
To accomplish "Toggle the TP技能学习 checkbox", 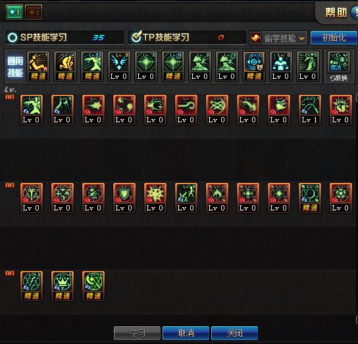I will tap(136, 37).
